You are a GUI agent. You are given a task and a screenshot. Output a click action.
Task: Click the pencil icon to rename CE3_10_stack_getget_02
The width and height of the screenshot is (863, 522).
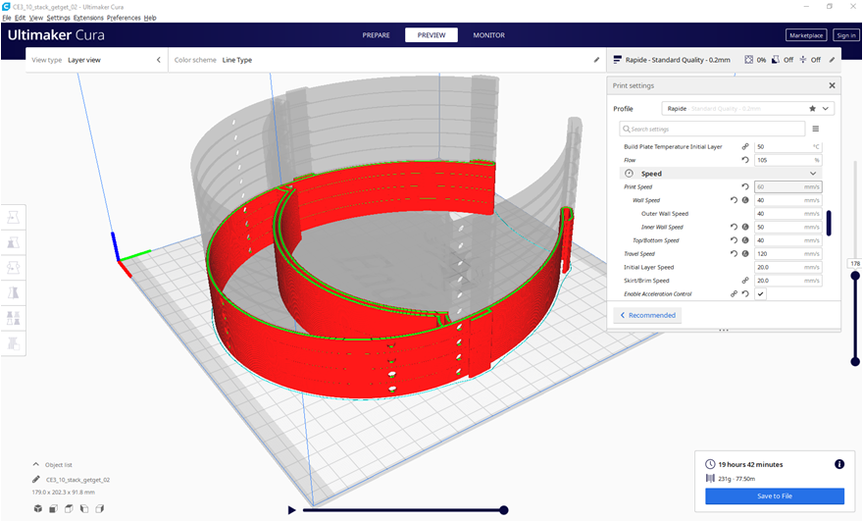(x=36, y=480)
